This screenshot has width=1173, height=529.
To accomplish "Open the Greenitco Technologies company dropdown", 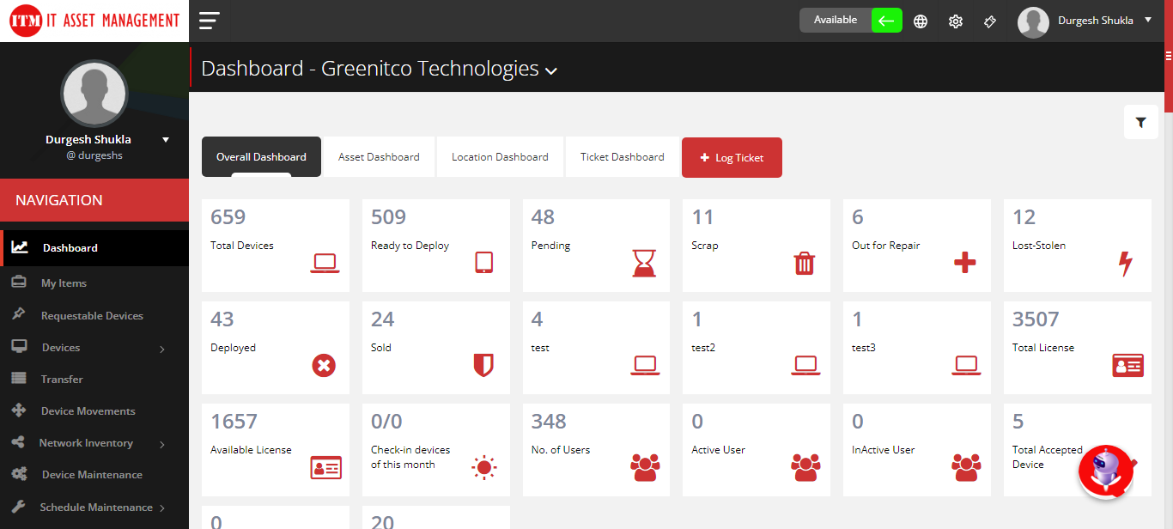I will click(x=551, y=70).
